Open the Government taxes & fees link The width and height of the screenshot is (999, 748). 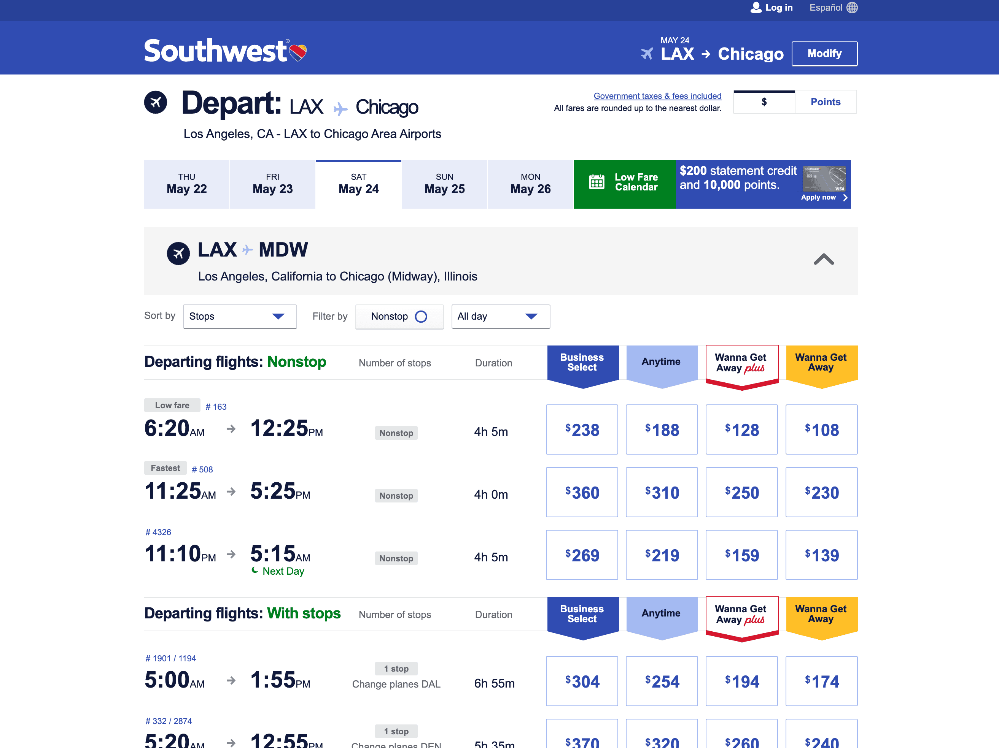pos(657,96)
